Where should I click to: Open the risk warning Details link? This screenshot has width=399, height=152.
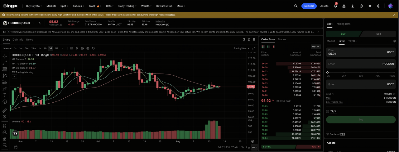coord(172,15)
